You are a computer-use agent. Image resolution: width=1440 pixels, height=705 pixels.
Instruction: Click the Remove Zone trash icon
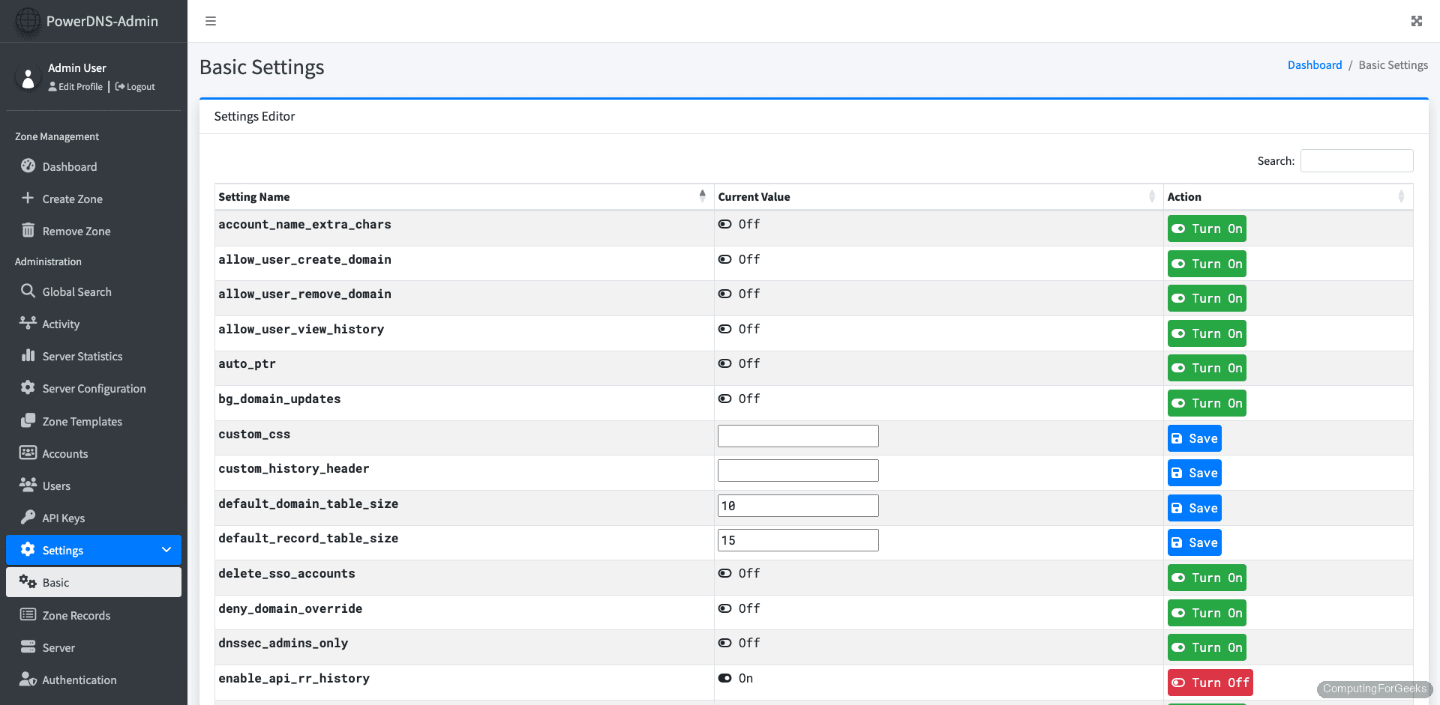point(28,230)
